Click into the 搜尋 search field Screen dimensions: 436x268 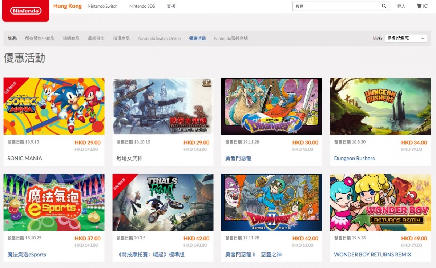point(336,6)
